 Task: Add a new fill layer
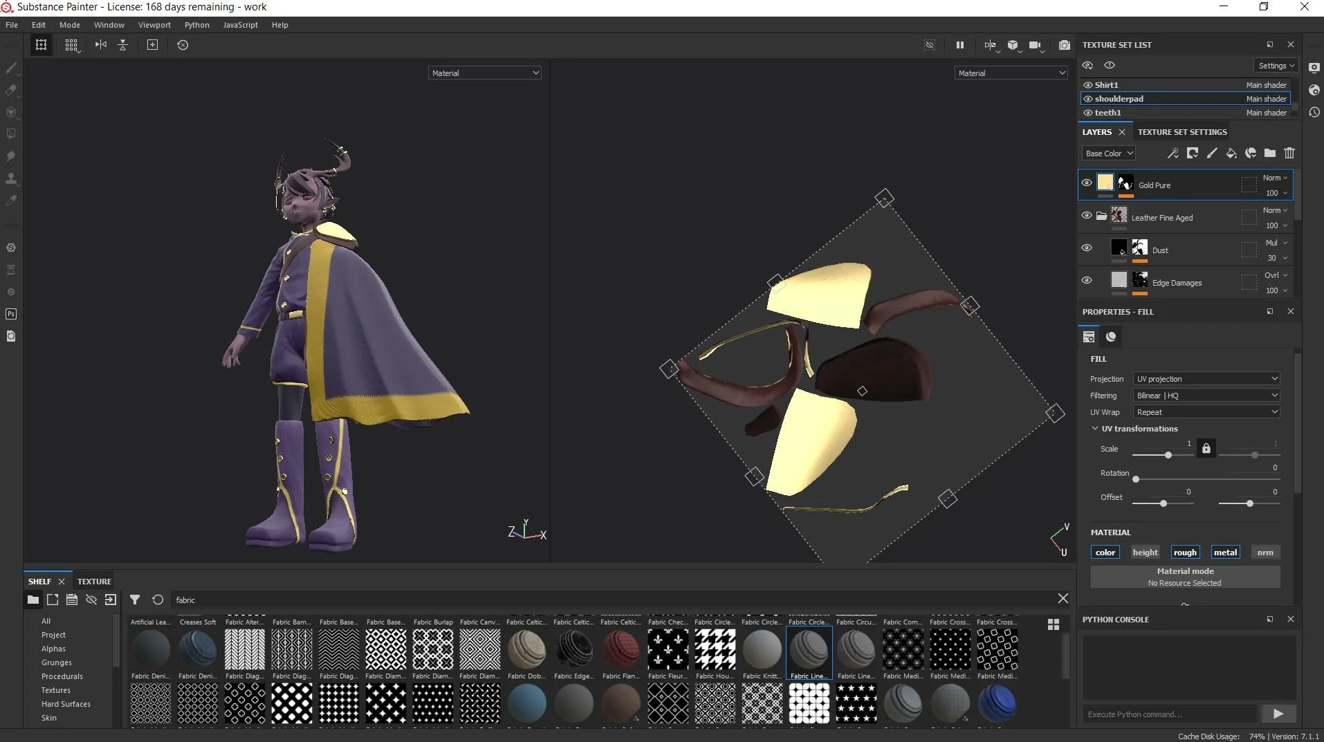[1231, 154]
